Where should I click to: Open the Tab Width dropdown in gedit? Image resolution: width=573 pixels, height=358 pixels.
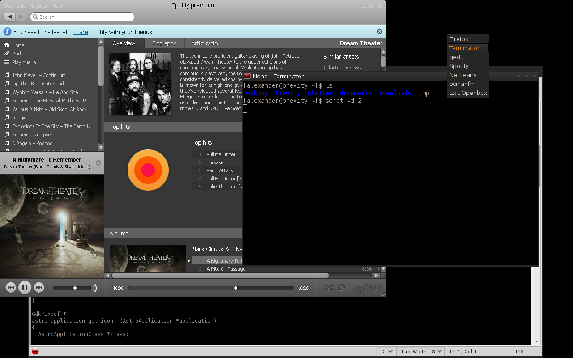pos(420,351)
